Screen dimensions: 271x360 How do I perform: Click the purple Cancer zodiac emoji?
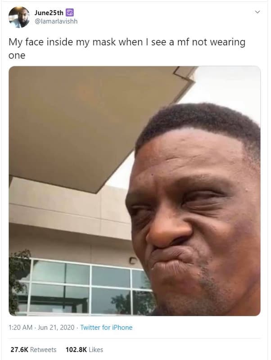click(70, 13)
